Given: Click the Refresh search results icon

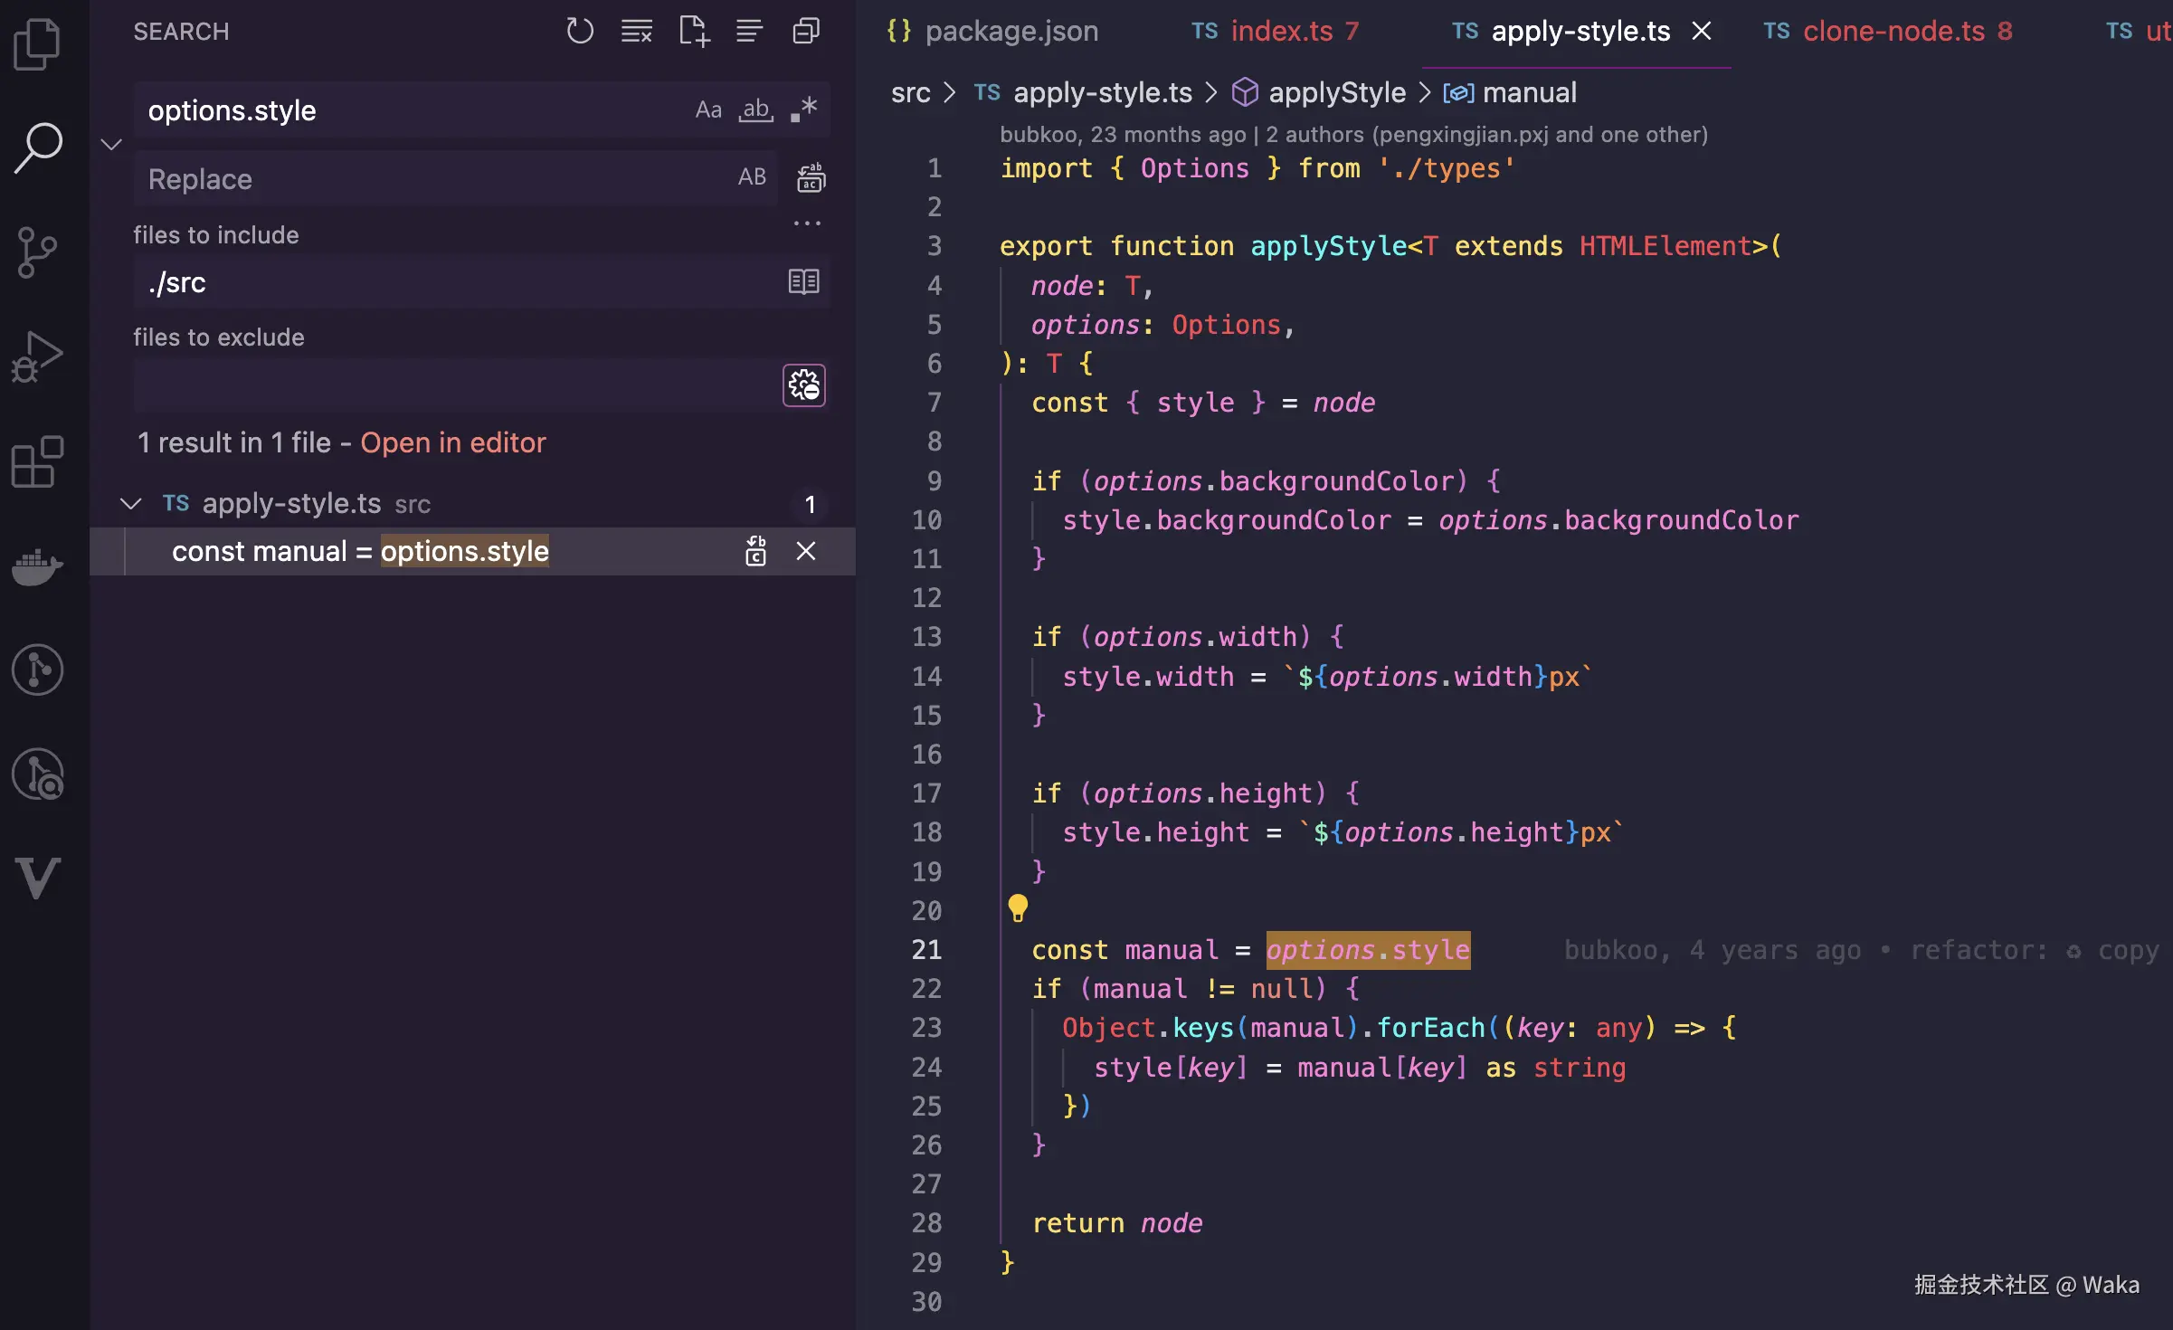Looking at the screenshot, I should (x=580, y=32).
